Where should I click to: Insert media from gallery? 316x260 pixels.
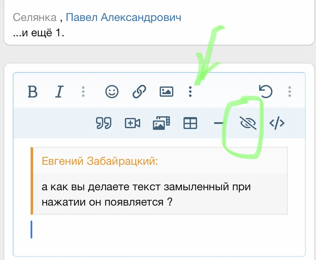(x=161, y=123)
